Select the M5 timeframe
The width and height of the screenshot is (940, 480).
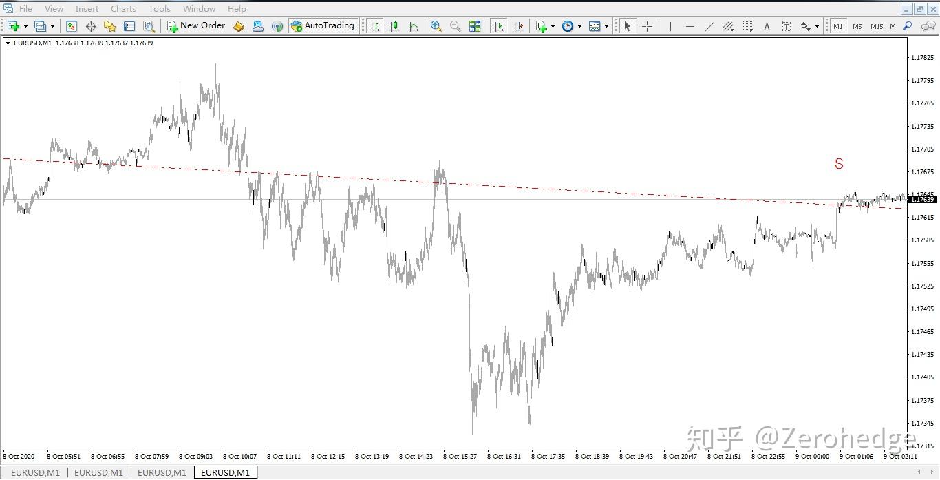[857, 26]
